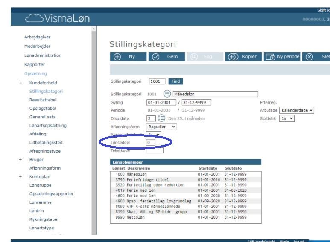Open Lønartsopsætning in the sidebar

click(48, 126)
